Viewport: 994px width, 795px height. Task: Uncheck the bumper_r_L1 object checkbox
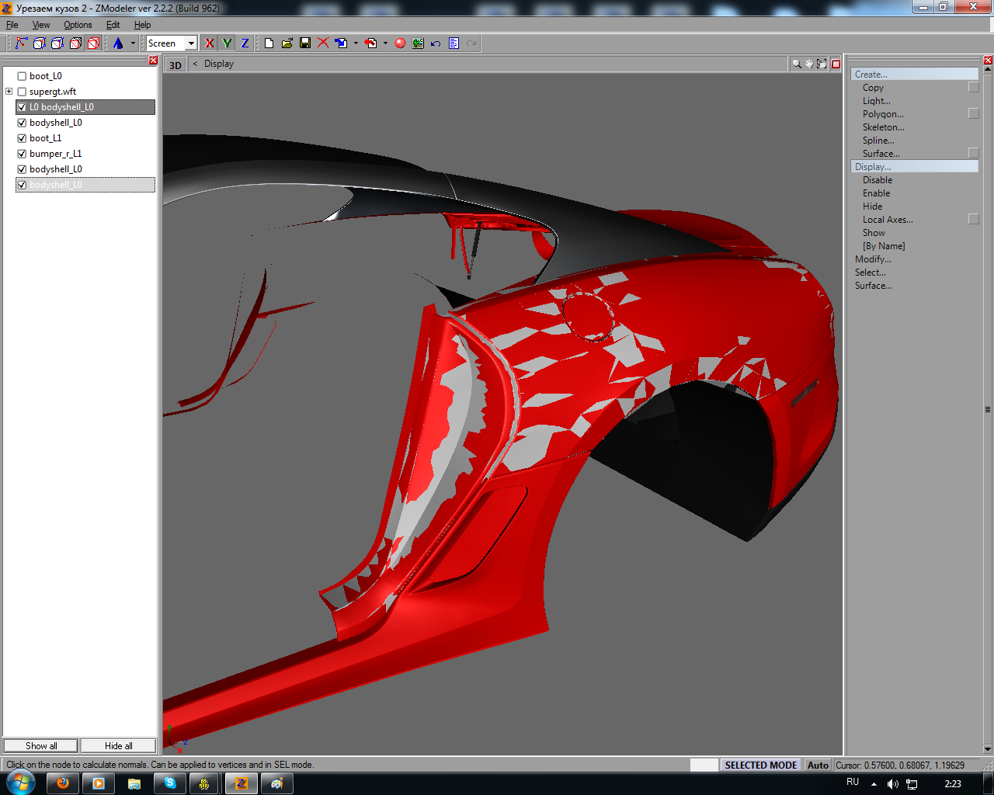(x=22, y=154)
